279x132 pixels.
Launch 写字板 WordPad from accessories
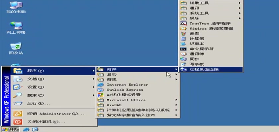point(211,64)
